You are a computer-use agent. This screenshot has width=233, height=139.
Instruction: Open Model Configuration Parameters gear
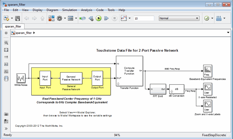(x=59, y=18)
